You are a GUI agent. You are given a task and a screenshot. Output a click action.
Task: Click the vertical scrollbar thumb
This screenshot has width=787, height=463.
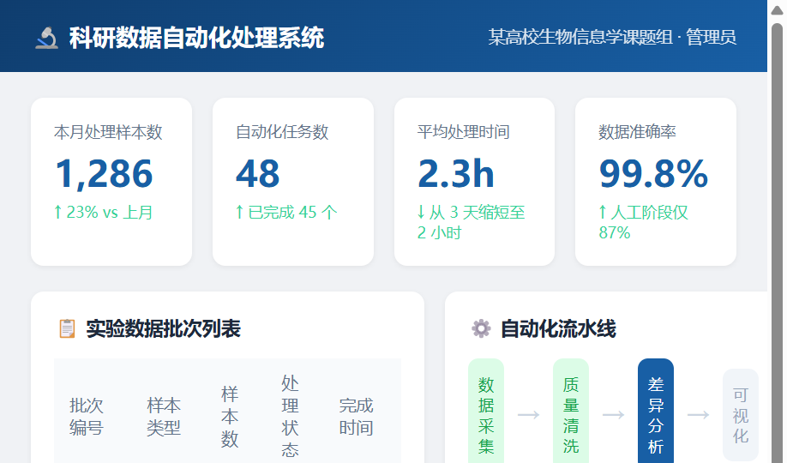click(x=777, y=241)
